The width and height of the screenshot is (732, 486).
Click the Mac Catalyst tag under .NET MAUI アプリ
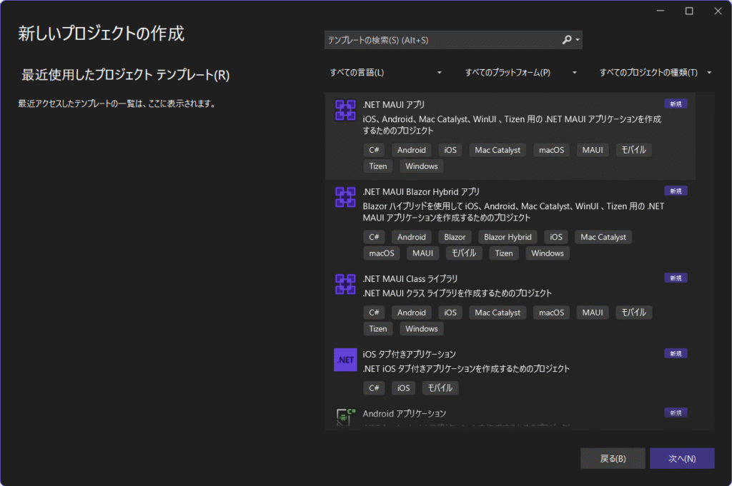point(498,150)
